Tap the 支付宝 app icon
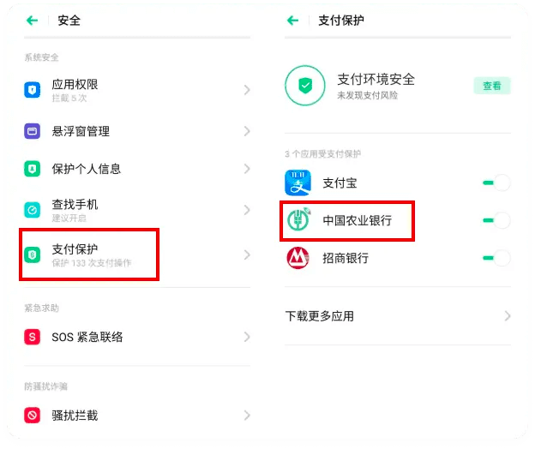 pos(298,183)
